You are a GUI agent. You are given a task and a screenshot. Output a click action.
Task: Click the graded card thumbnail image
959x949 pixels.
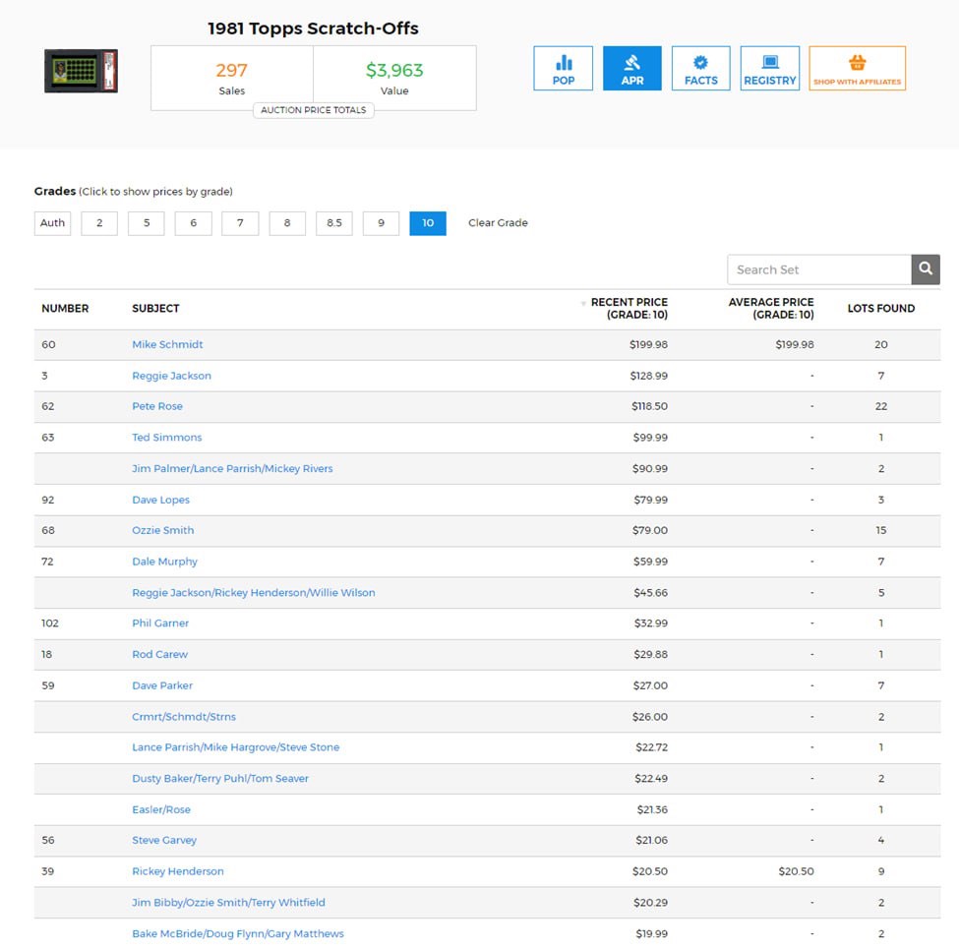[x=81, y=71]
